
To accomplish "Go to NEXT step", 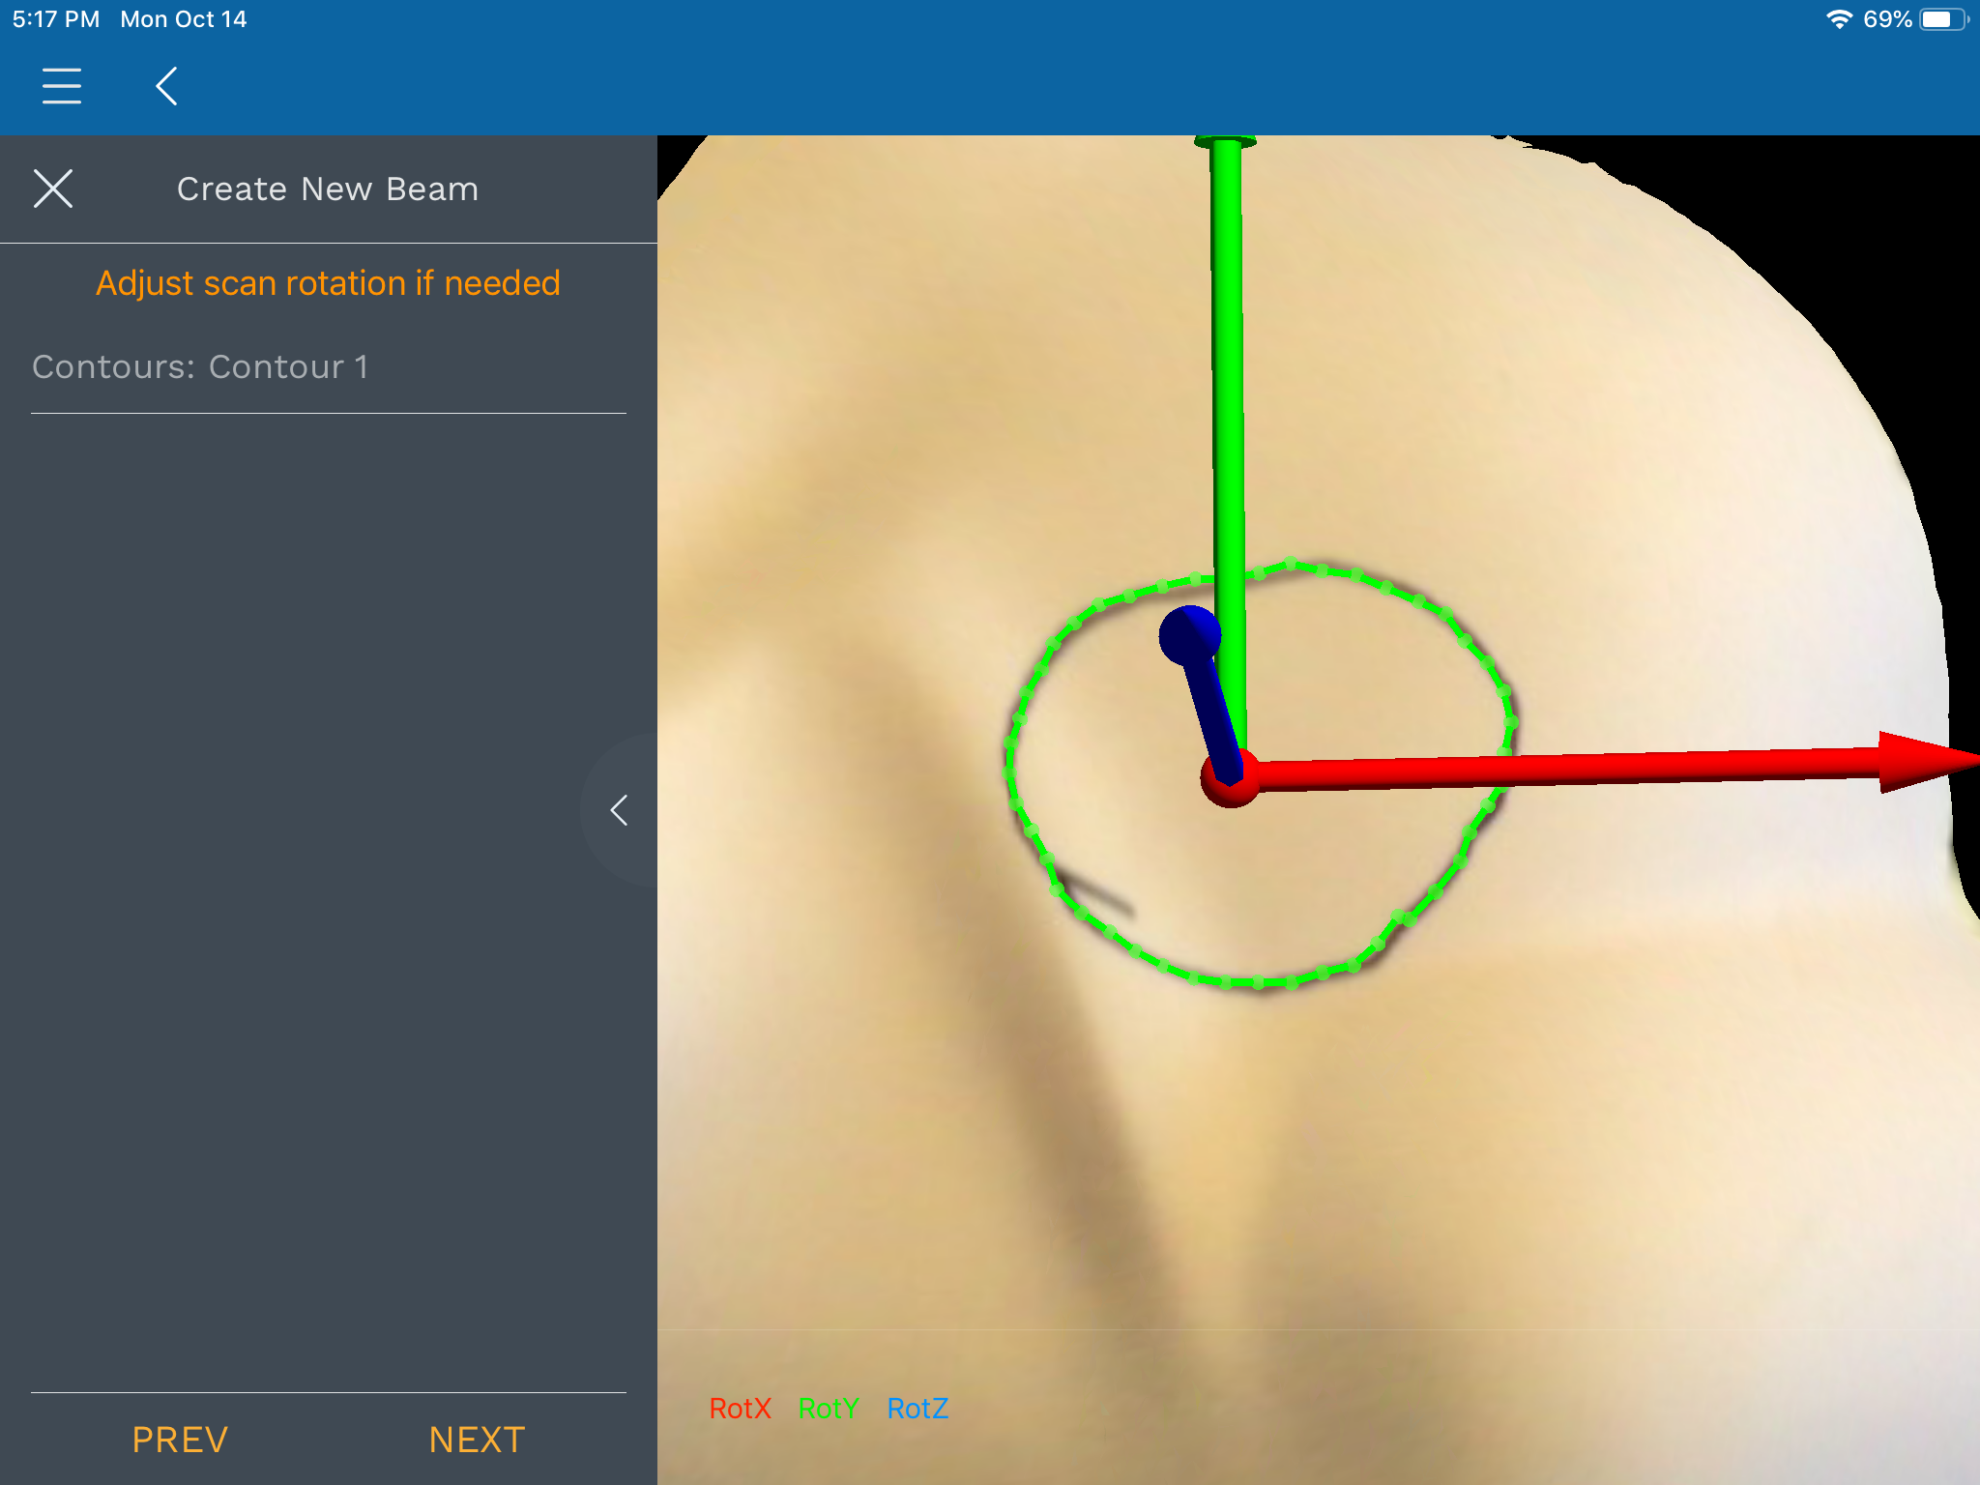I will [477, 1440].
